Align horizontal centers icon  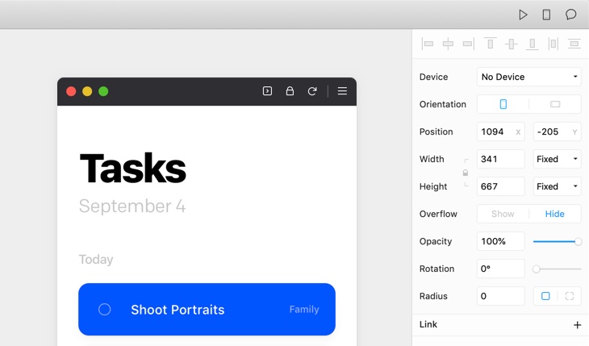click(448, 44)
